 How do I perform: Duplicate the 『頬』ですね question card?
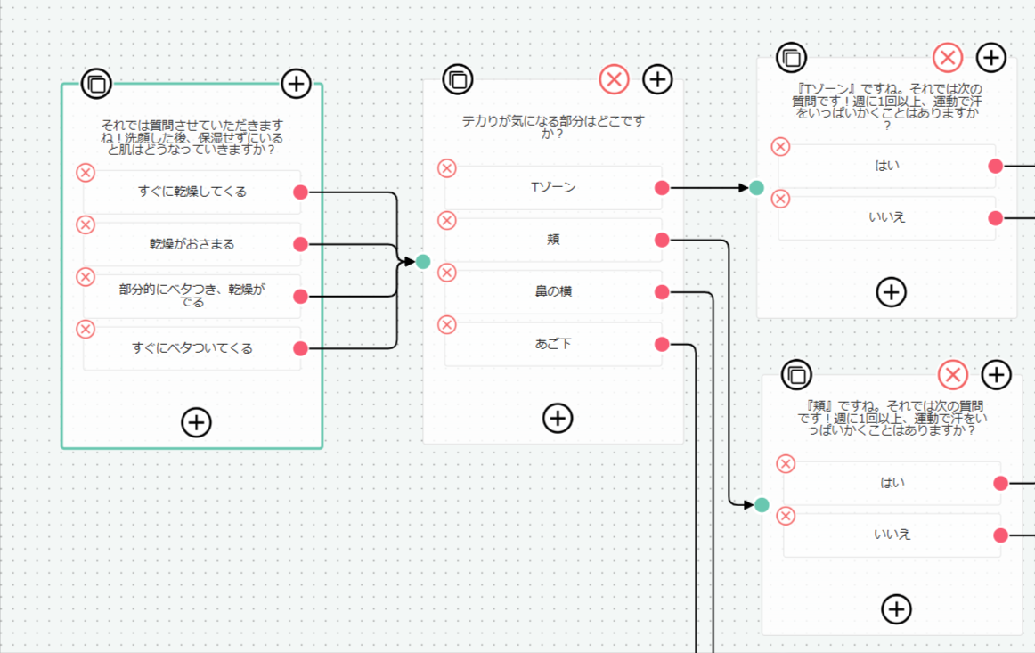click(x=796, y=375)
